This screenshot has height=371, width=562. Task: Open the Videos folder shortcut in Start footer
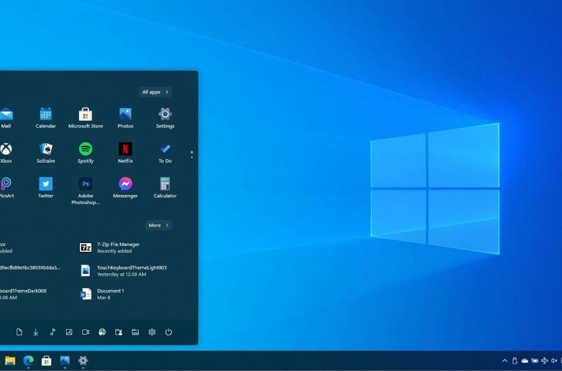(x=86, y=332)
